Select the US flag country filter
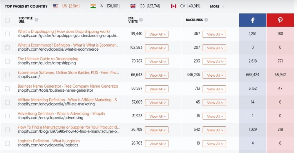The height and width of the screenshot is (153, 297). coord(56,6)
